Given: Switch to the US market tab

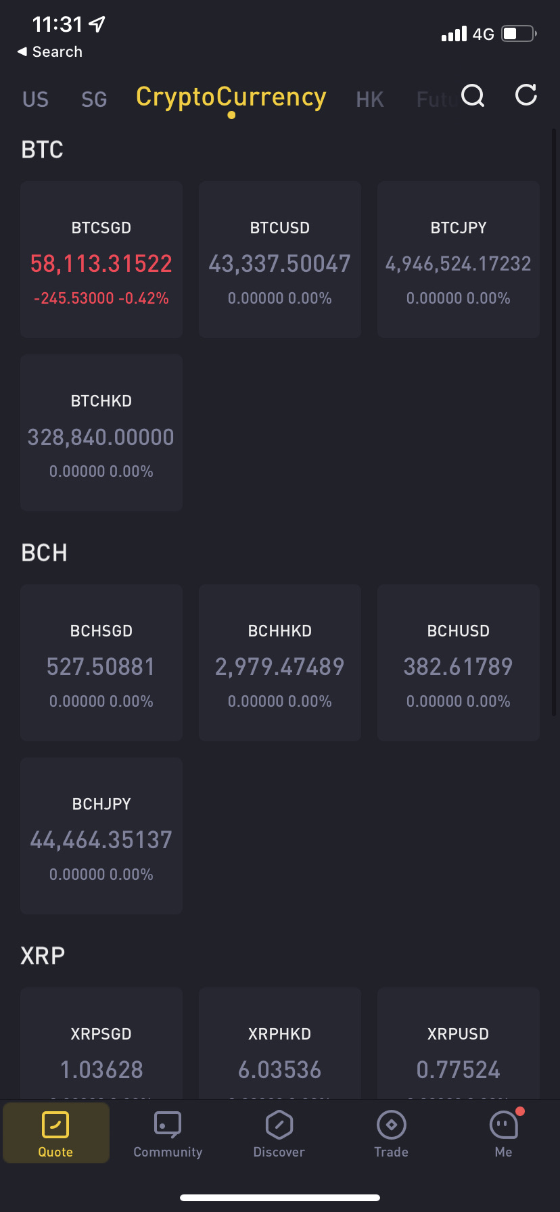Looking at the screenshot, I should (35, 99).
